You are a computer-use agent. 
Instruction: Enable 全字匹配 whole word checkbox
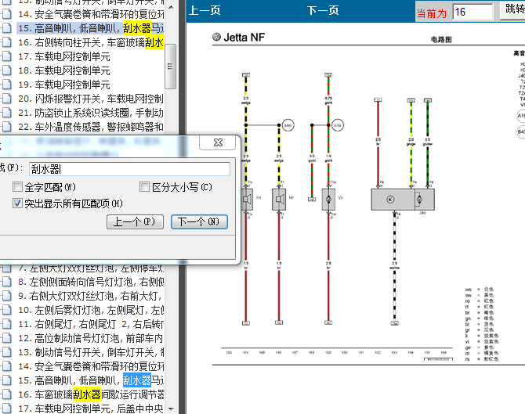point(17,186)
